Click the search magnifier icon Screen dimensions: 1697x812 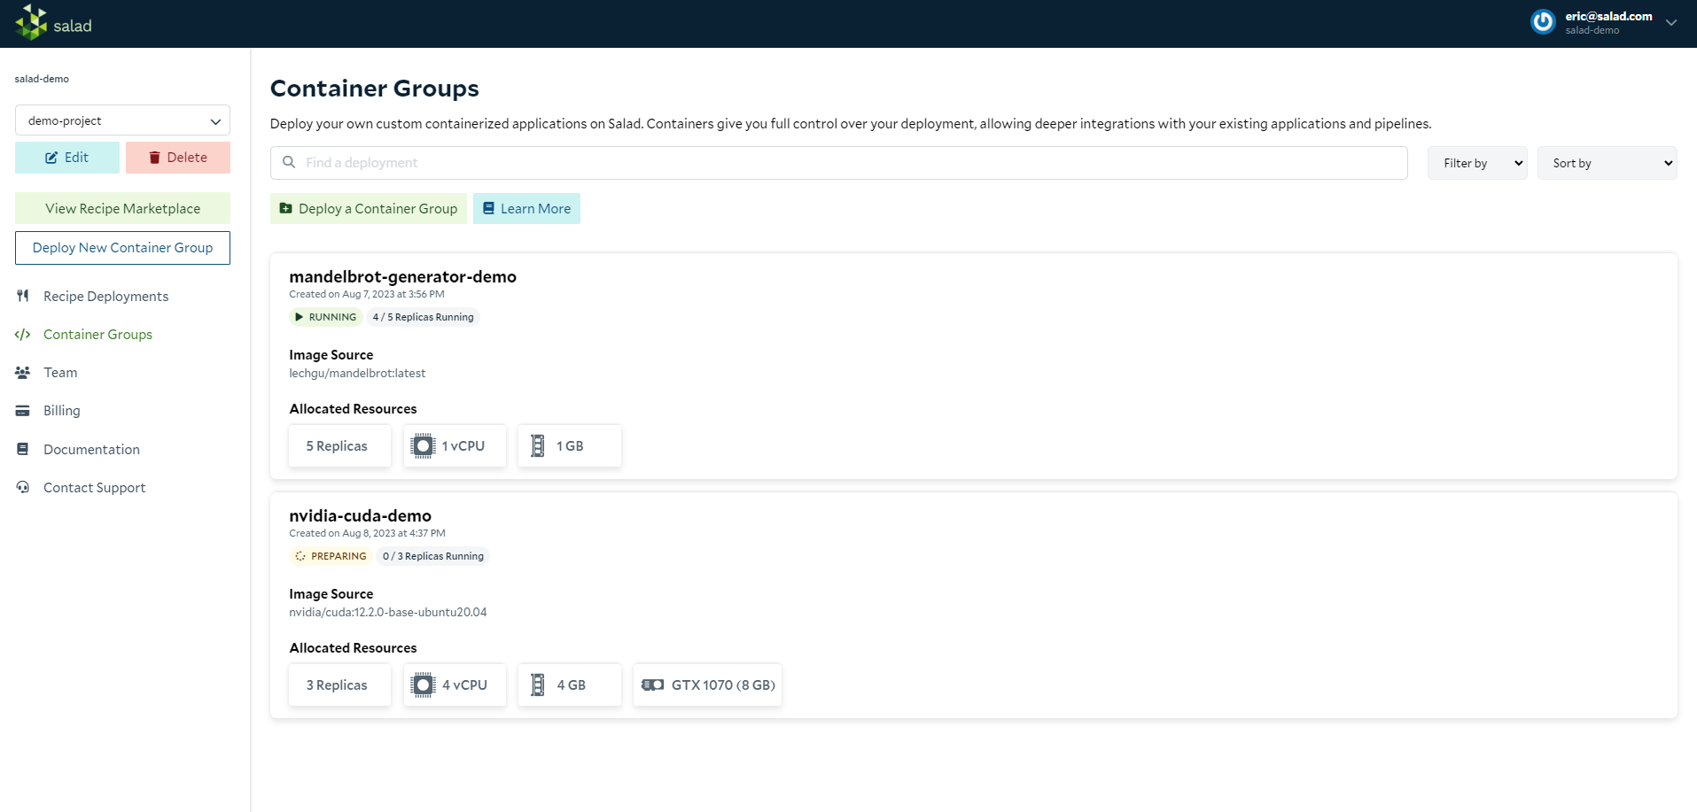coord(289,162)
